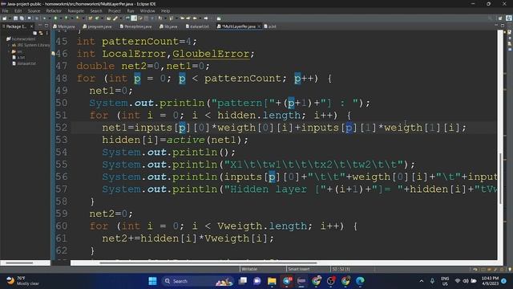Show hidden system tray icons
The height and width of the screenshot is (289, 513).
pyautogui.click(x=422, y=281)
